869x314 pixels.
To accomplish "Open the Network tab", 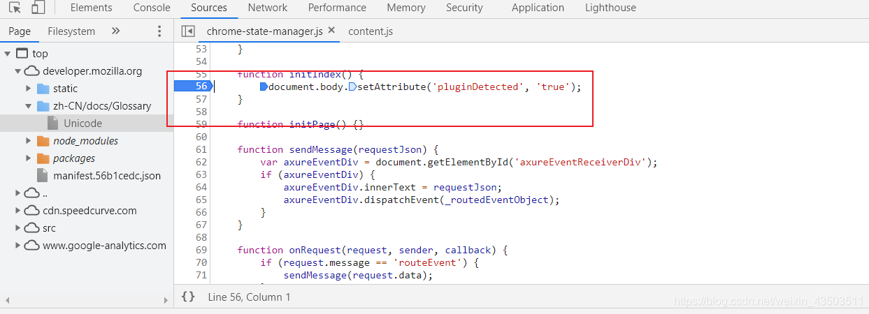I will click(267, 8).
